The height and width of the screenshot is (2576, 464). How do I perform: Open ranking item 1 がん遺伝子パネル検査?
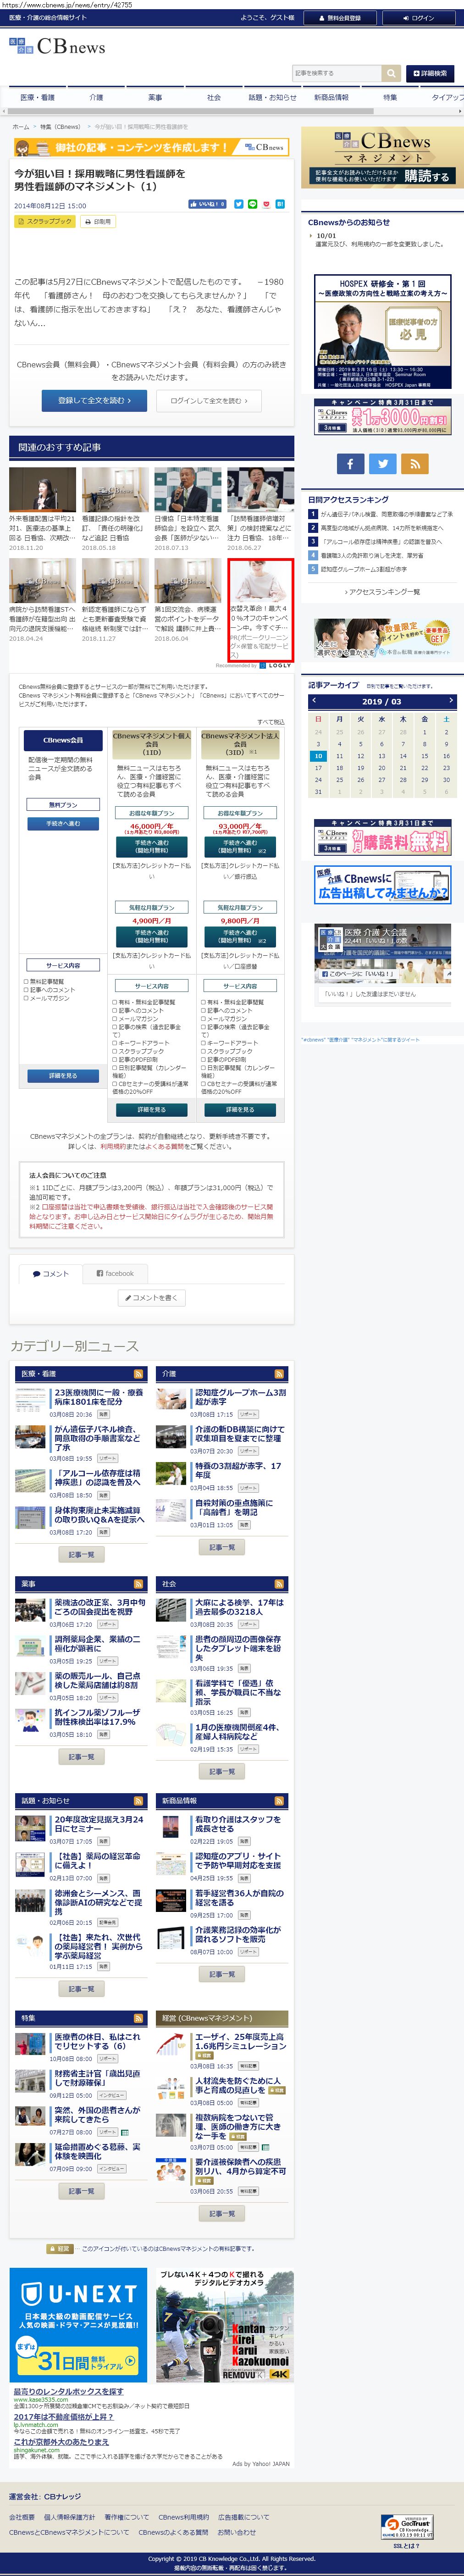point(386,514)
